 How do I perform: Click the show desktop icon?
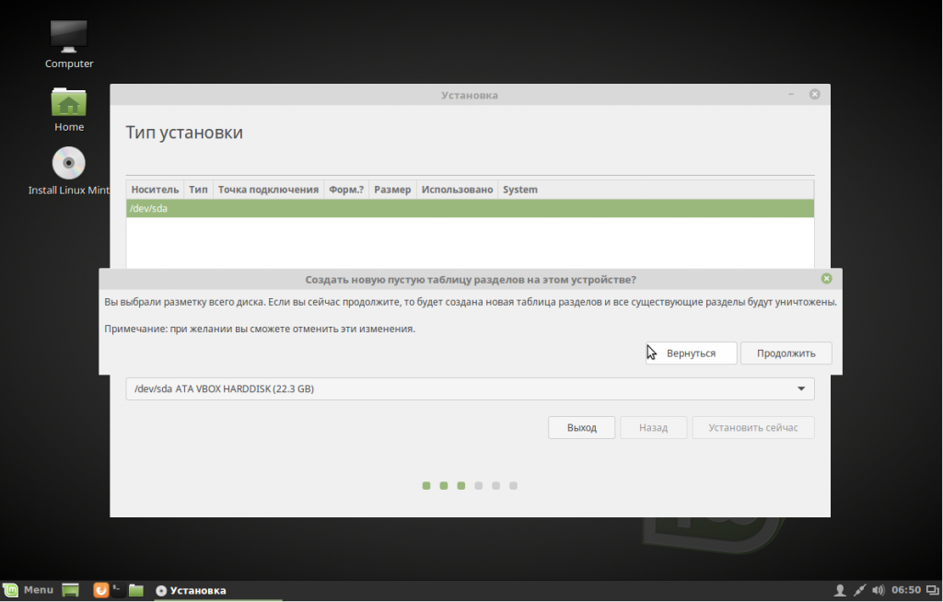coord(69,589)
